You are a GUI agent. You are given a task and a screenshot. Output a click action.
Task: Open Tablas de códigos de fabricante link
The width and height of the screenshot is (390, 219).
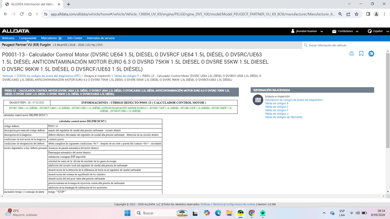283,117
